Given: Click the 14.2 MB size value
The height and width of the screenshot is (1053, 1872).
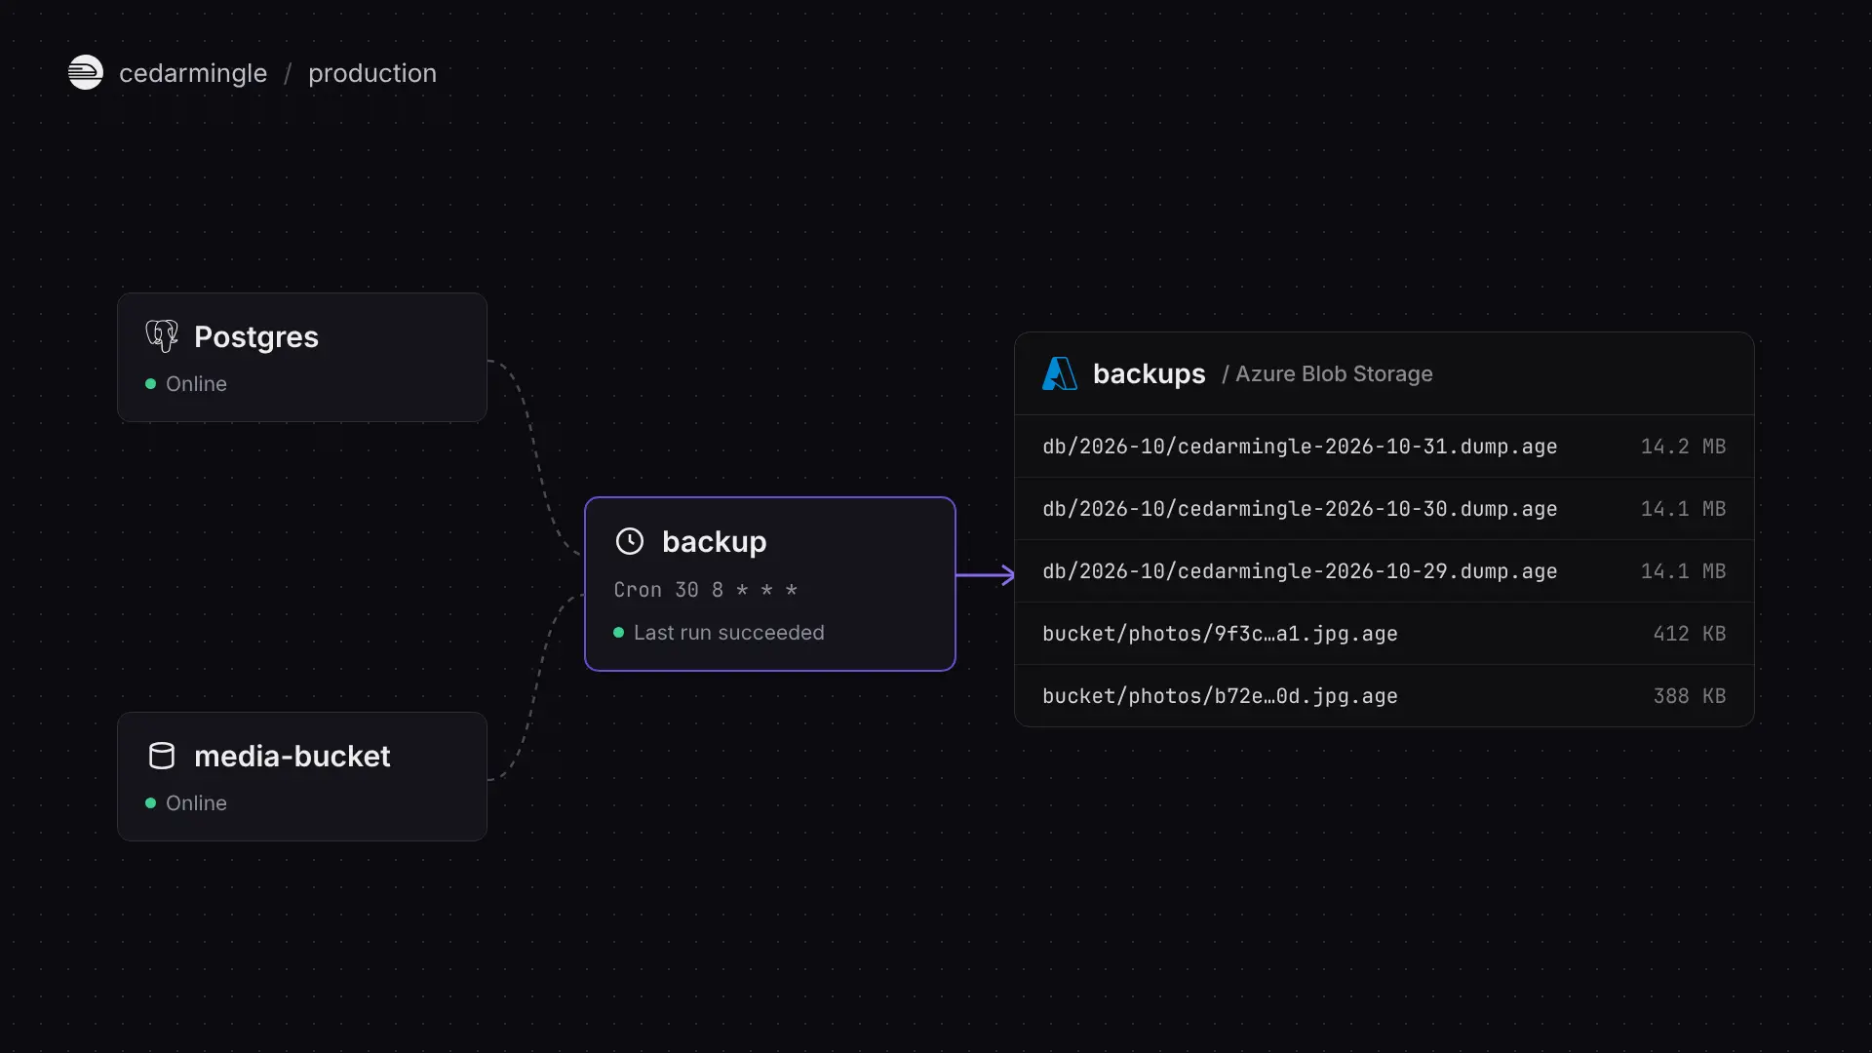Looking at the screenshot, I should click(x=1683, y=447).
